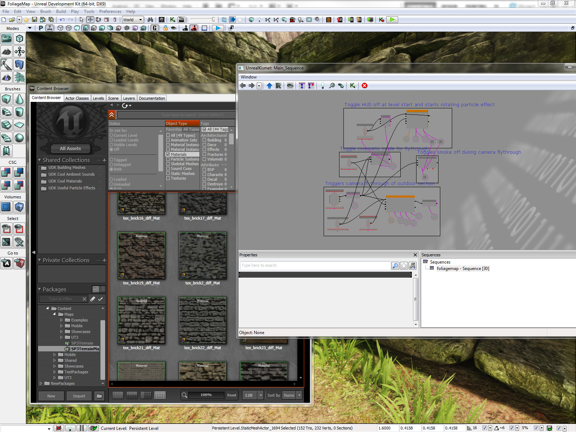Image resolution: width=576 pixels, height=432 pixels.
Task: Click the Kismet search magnifier icon
Action: [x=332, y=86]
